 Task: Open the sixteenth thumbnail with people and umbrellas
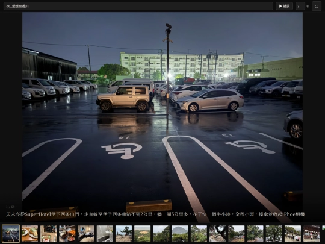[292, 233]
